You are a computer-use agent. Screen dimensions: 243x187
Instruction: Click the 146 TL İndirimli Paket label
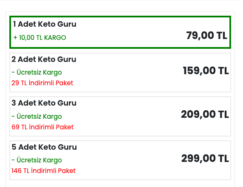(43, 171)
